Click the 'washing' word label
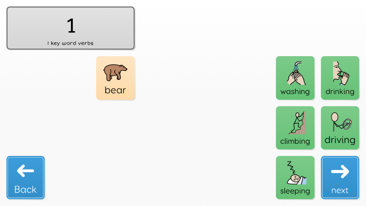 point(295,92)
